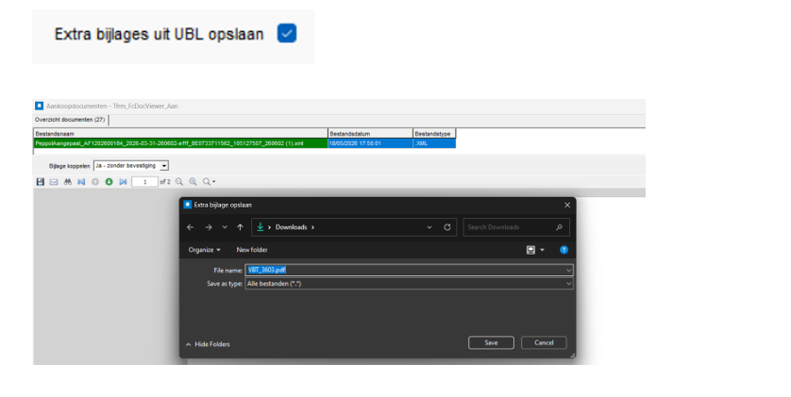The height and width of the screenshot is (397, 791).
Task: Go to the first page icon
Action: click(81, 182)
